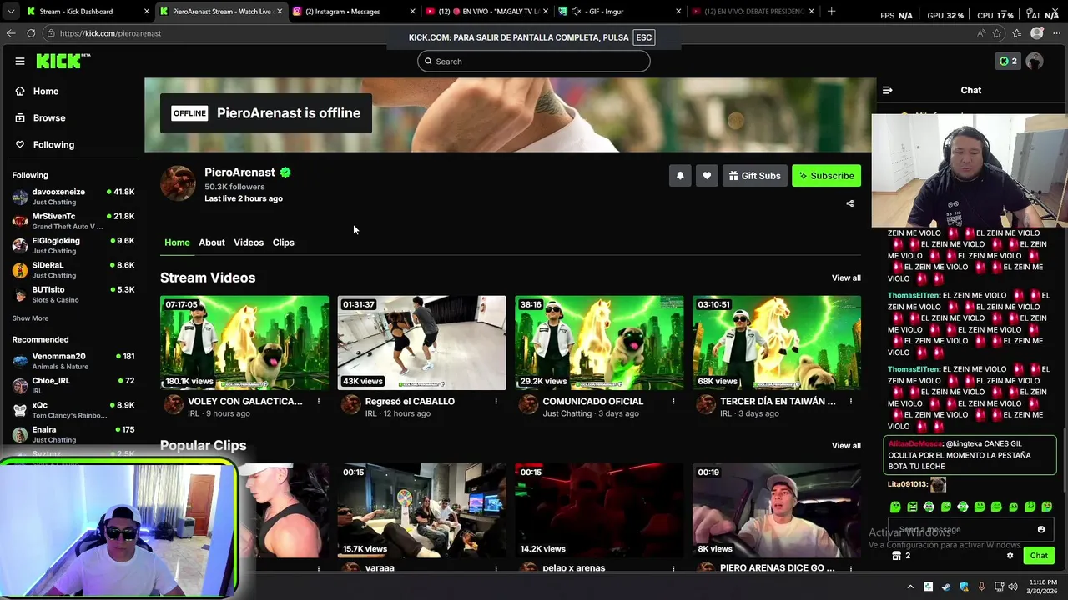
Task: Open browser tab search dropdown
Action: [10, 12]
